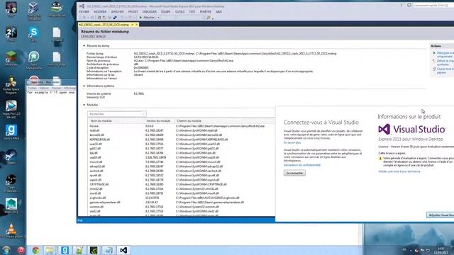Close the minidump document tab
This screenshot has height=255, width=454.
(137, 25)
